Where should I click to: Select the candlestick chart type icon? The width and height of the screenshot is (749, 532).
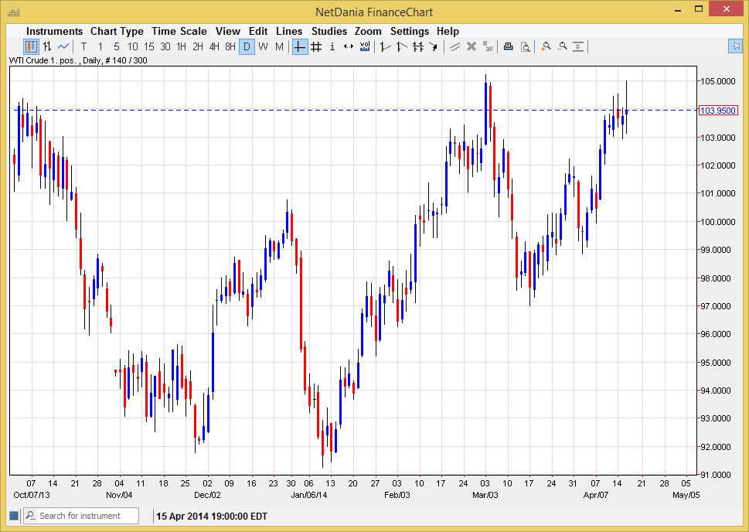(31, 47)
